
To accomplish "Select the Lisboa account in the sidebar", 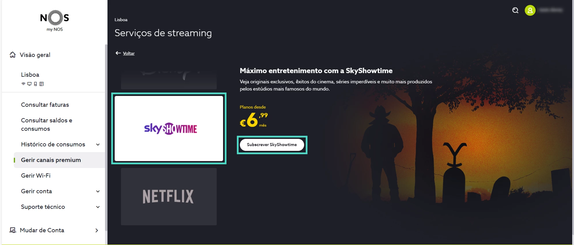I will 30,75.
